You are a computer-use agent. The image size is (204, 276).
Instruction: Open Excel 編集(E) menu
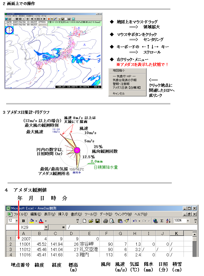tap(36, 214)
